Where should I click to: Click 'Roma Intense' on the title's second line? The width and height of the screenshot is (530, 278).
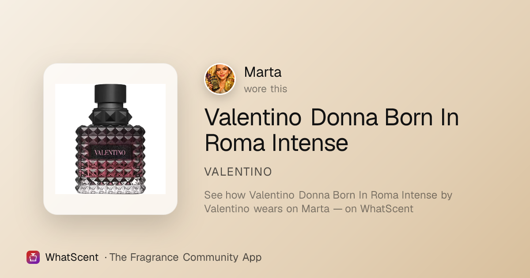click(x=276, y=143)
